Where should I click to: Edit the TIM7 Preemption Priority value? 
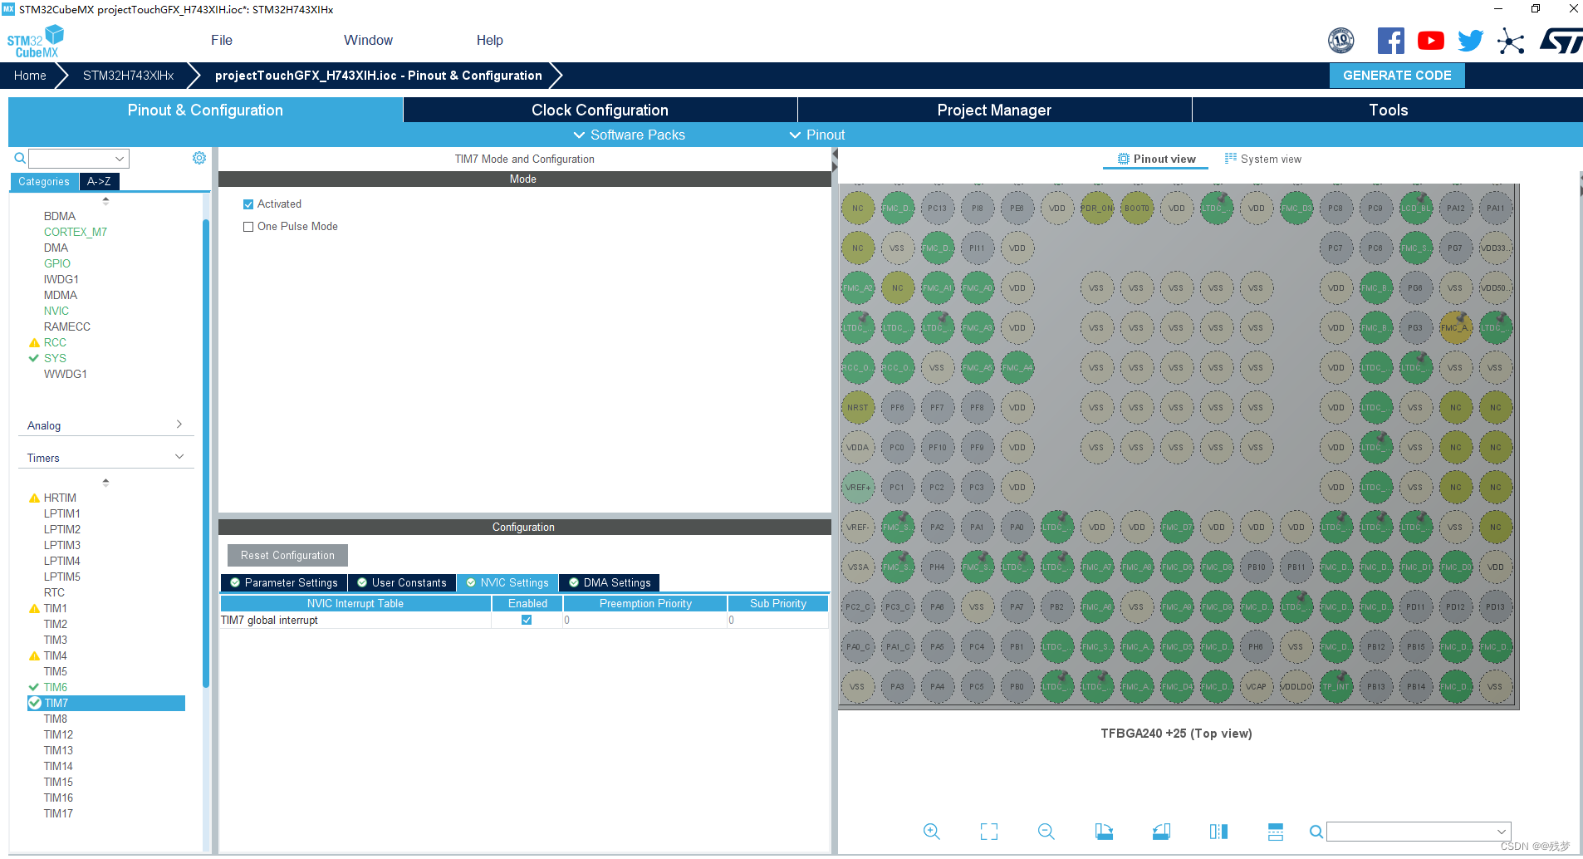pyautogui.click(x=644, y=620)
